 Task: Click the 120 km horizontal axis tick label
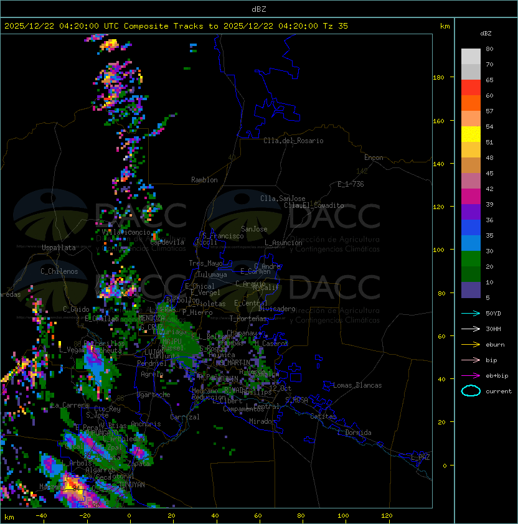coord(387,516)
